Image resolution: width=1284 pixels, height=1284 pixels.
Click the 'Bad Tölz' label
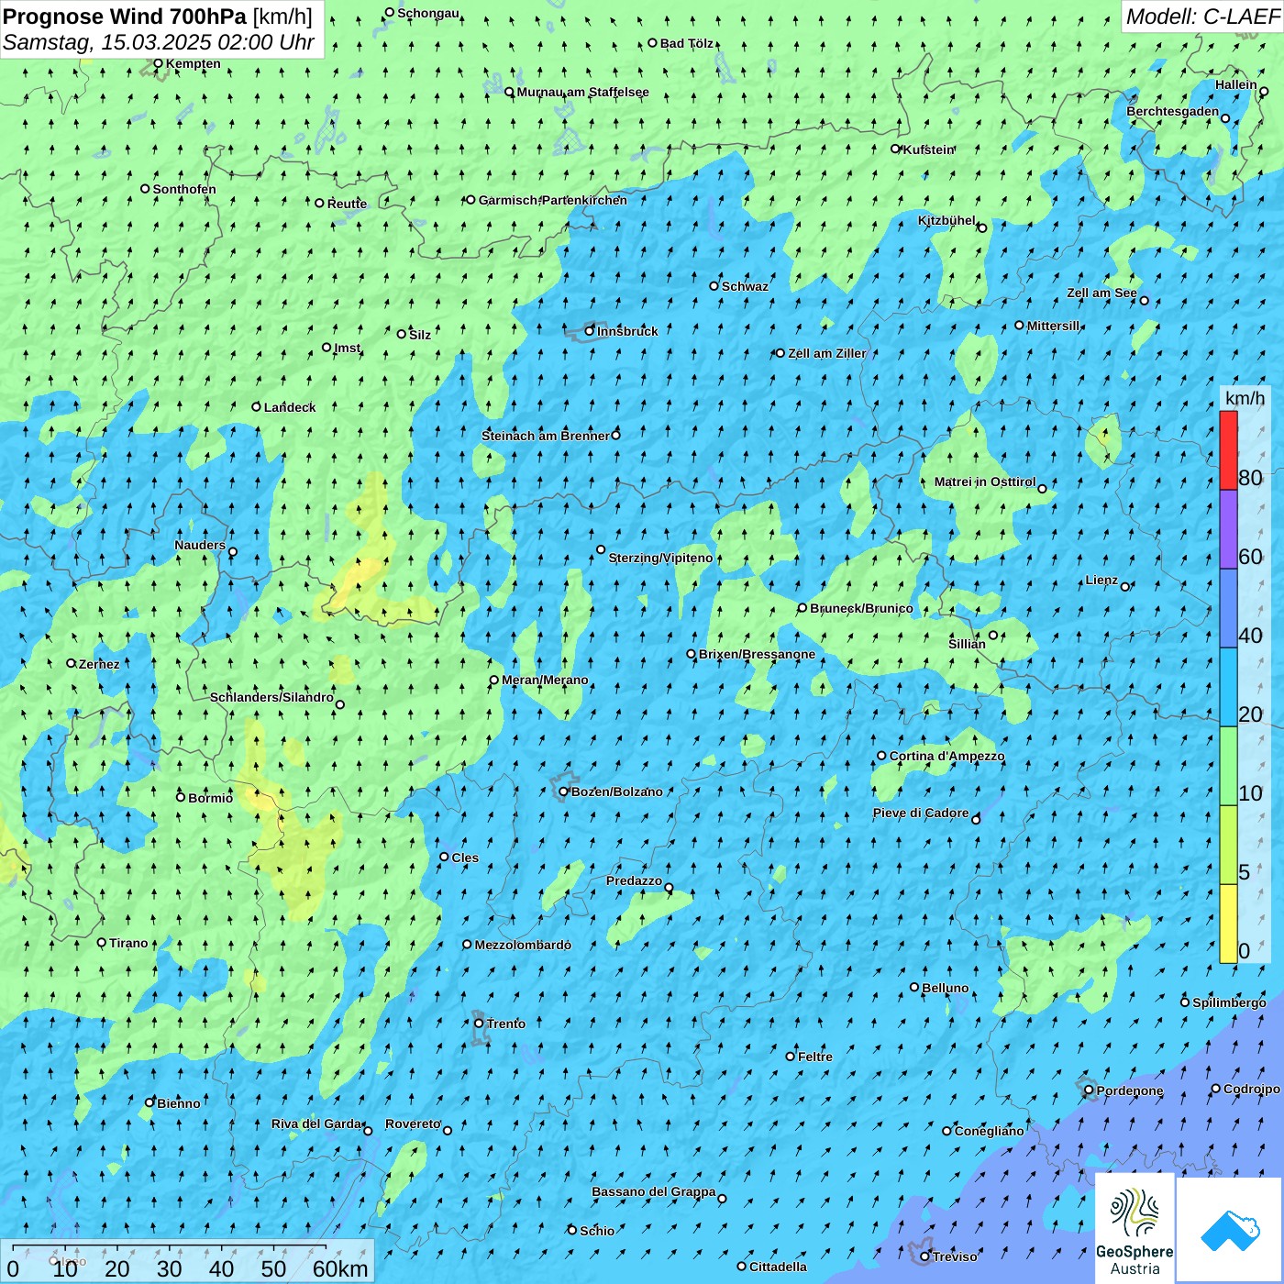click(x=687, y=43)
